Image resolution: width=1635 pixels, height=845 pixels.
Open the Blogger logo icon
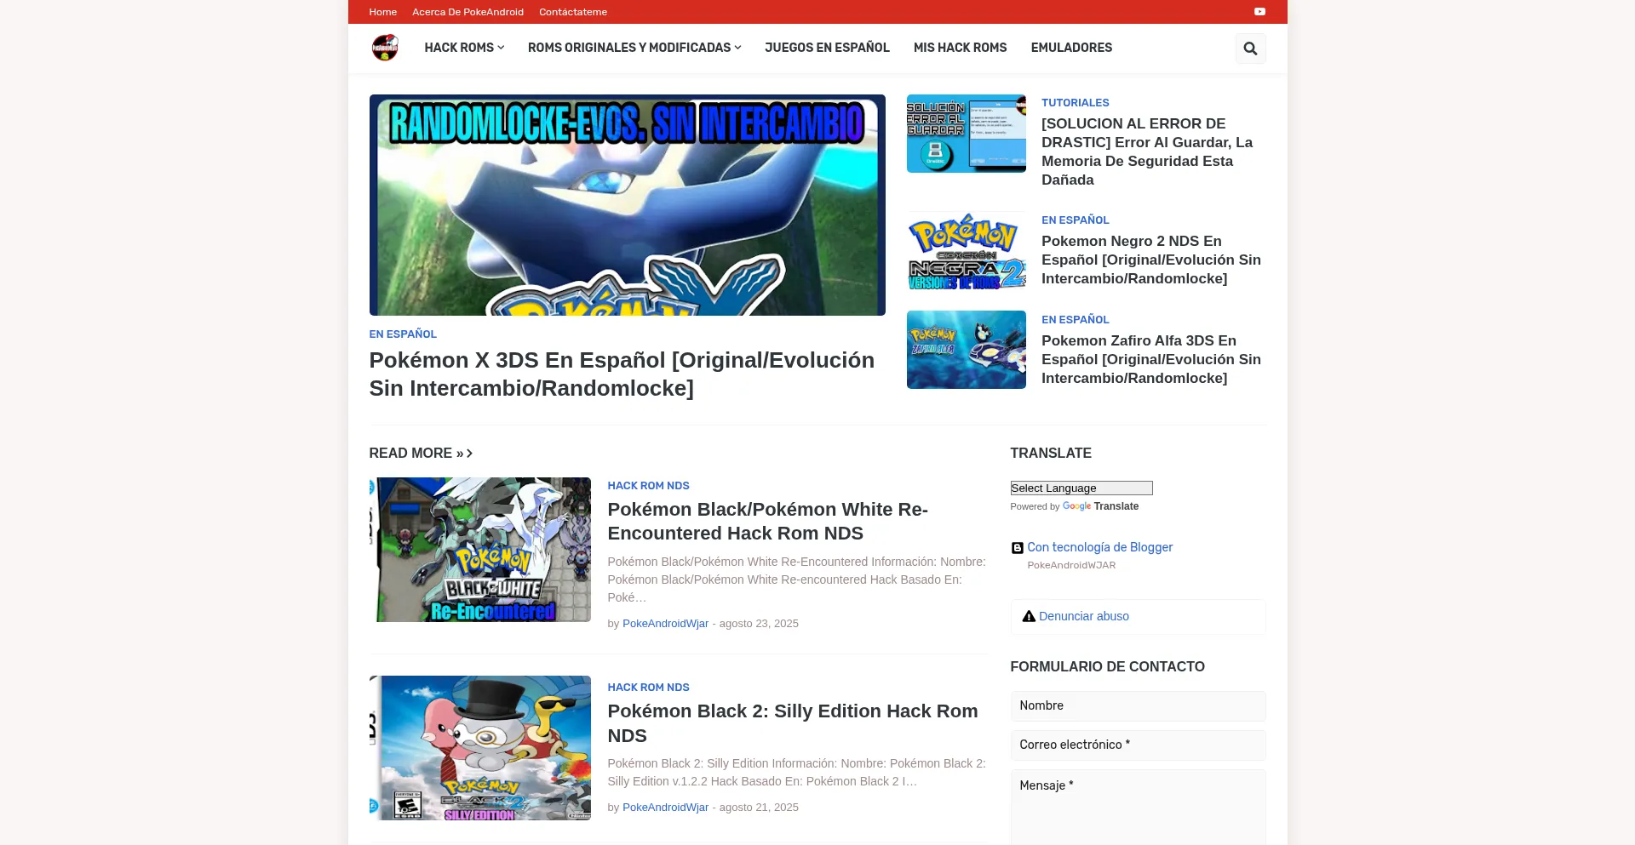point(1017,548)
